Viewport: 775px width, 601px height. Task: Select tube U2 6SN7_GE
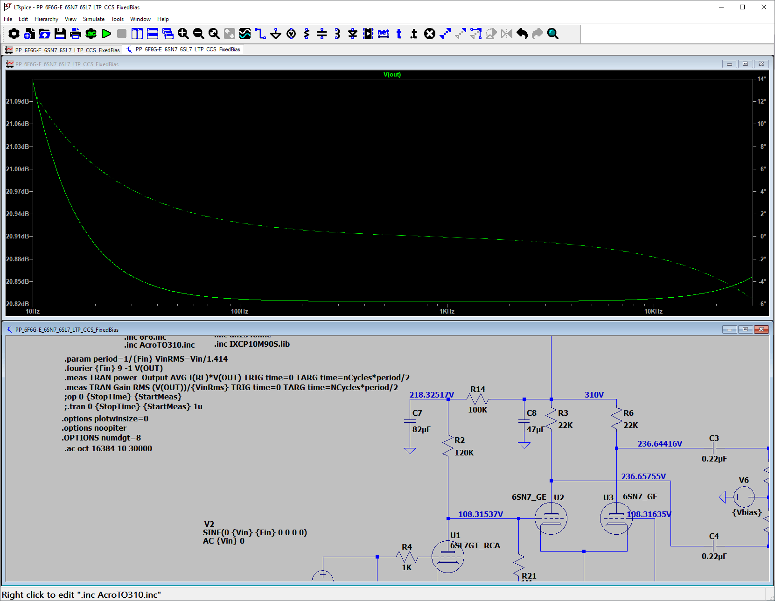tap(551, 518)
